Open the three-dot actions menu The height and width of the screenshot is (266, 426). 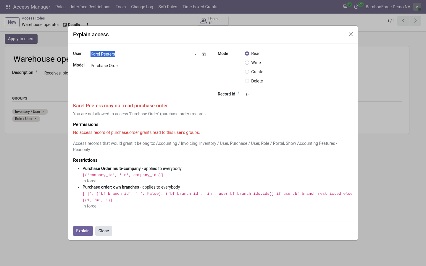click(87, 25)
